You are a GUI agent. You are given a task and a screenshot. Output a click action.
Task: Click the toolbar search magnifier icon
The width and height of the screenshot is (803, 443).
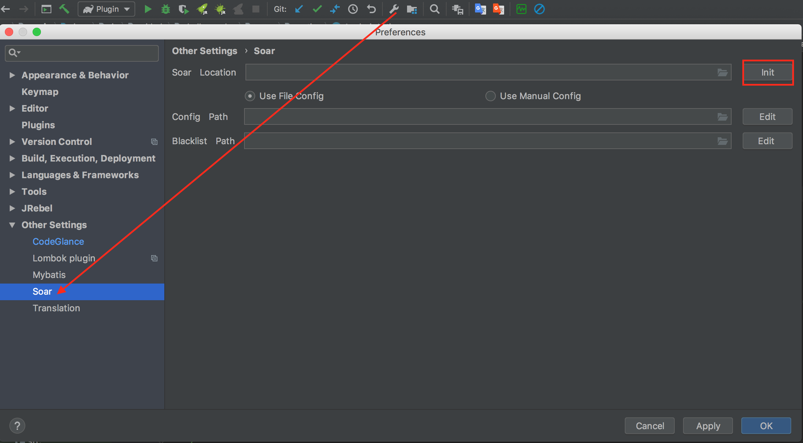tap(434, 9)
